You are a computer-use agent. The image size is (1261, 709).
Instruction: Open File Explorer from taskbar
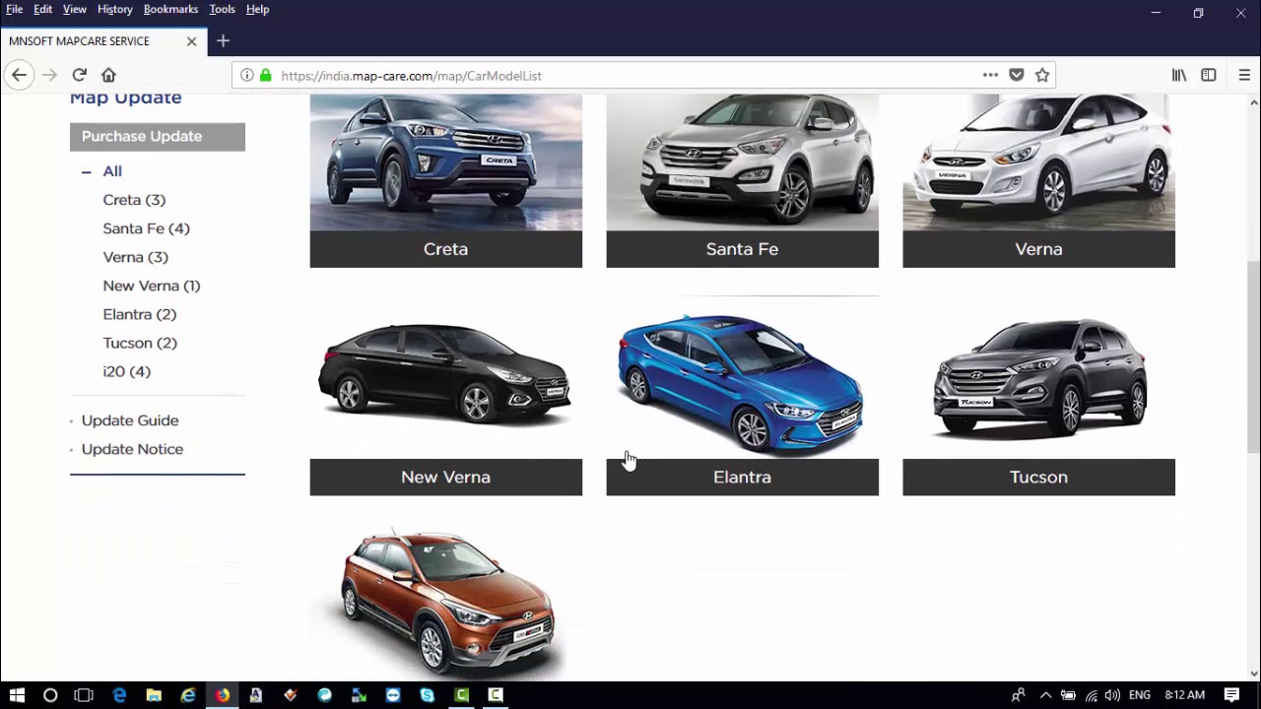[x=154, y=695]
